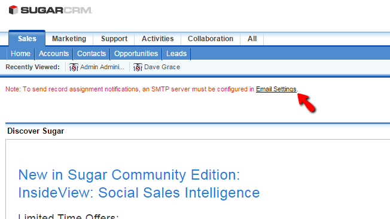Image resolution: width=390 pixels, height=219 pixels.
Task: Open InsideView: Social Sales Intelligence headline
Action: click(x=139, y=193)
